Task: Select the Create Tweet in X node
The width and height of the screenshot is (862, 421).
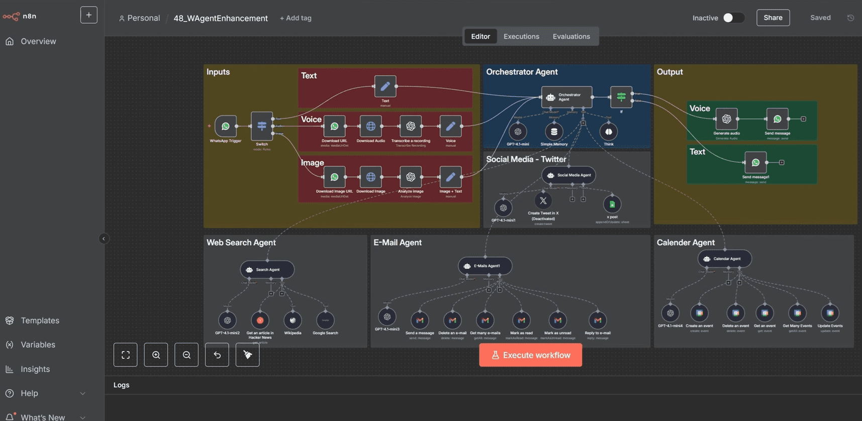Action: tap(543, 201)
